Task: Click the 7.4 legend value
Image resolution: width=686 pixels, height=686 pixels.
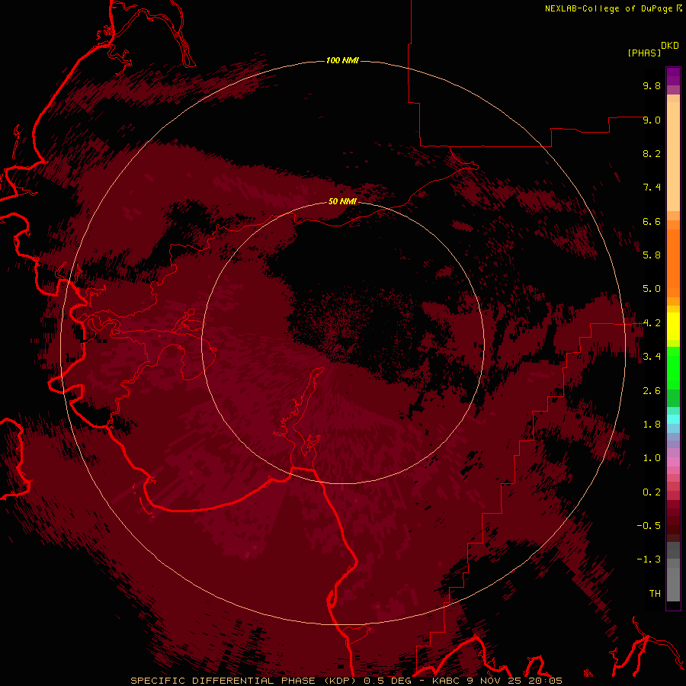Action: 652,188
